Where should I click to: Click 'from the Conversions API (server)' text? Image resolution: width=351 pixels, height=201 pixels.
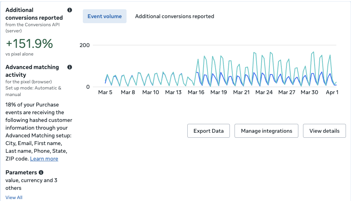33,28
